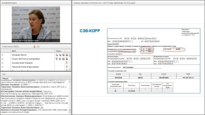
Task: Click the raised hand icon beside Участники
Action: point(34,47)
